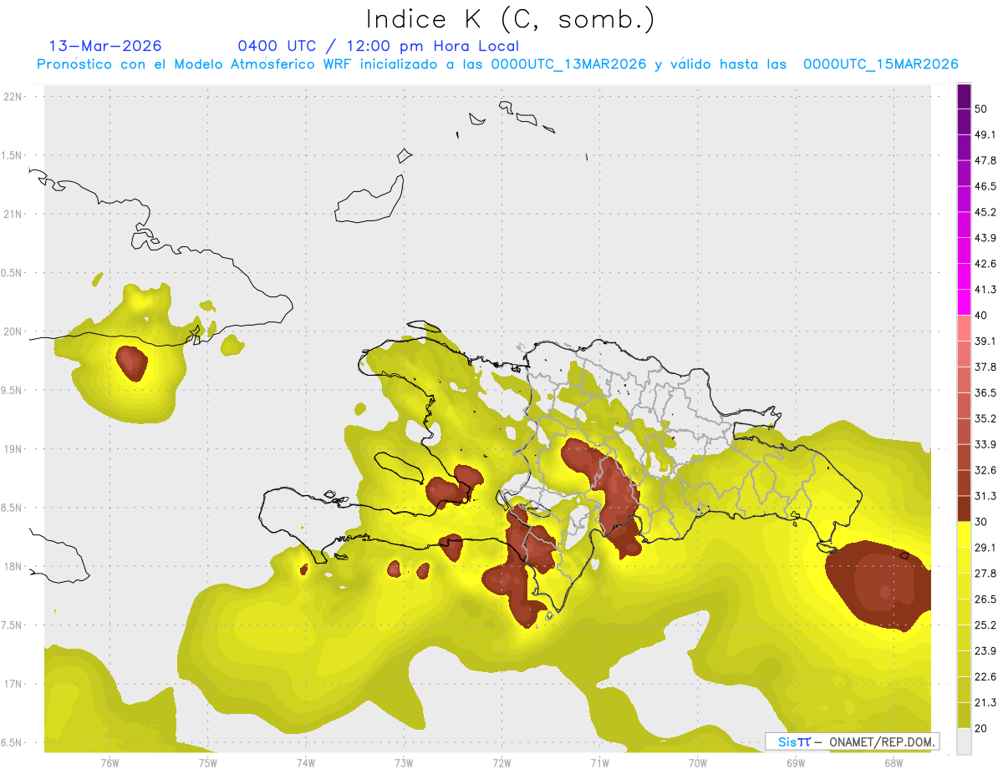Select the '33.9' colorbar value
This screenshot has width=1003, height=774.
(x=985, y=444)
